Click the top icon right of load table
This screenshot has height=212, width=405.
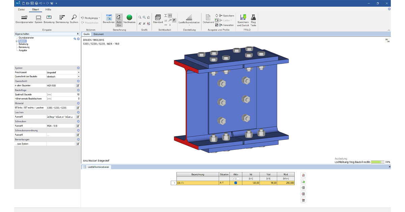[303, 175]
